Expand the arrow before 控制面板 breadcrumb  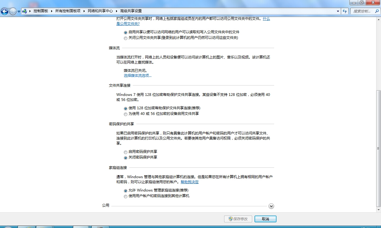pos(30,11)
